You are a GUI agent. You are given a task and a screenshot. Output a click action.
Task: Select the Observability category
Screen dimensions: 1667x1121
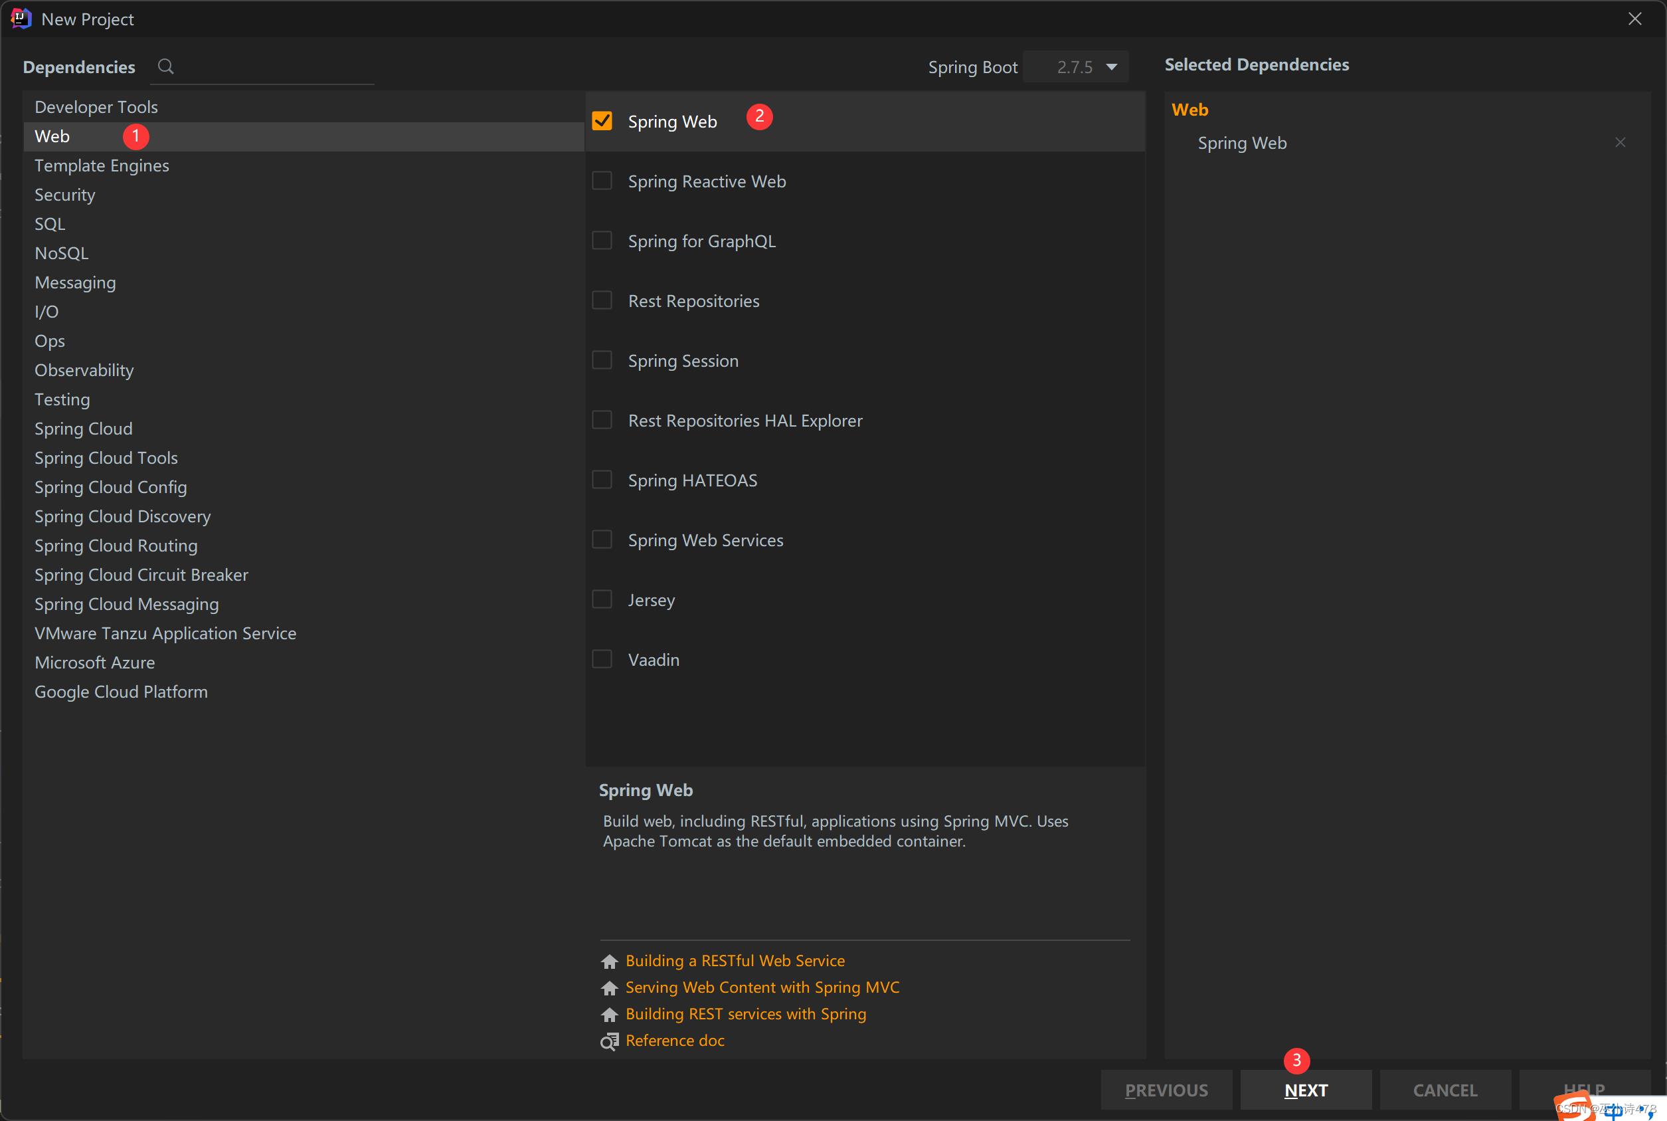304,371
